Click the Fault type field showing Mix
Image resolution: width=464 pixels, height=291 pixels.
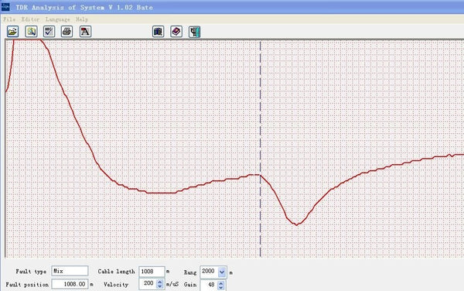click(x=70, y=271)
